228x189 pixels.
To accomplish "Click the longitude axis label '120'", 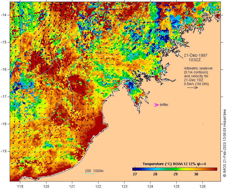I will (x=46, y=186).
